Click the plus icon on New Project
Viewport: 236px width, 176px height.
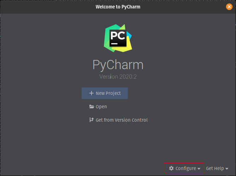pyautogui.click(x=92, y=93)
